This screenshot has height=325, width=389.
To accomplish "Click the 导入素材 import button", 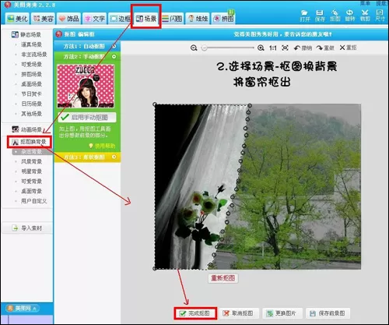I will [x=27, y=228].
